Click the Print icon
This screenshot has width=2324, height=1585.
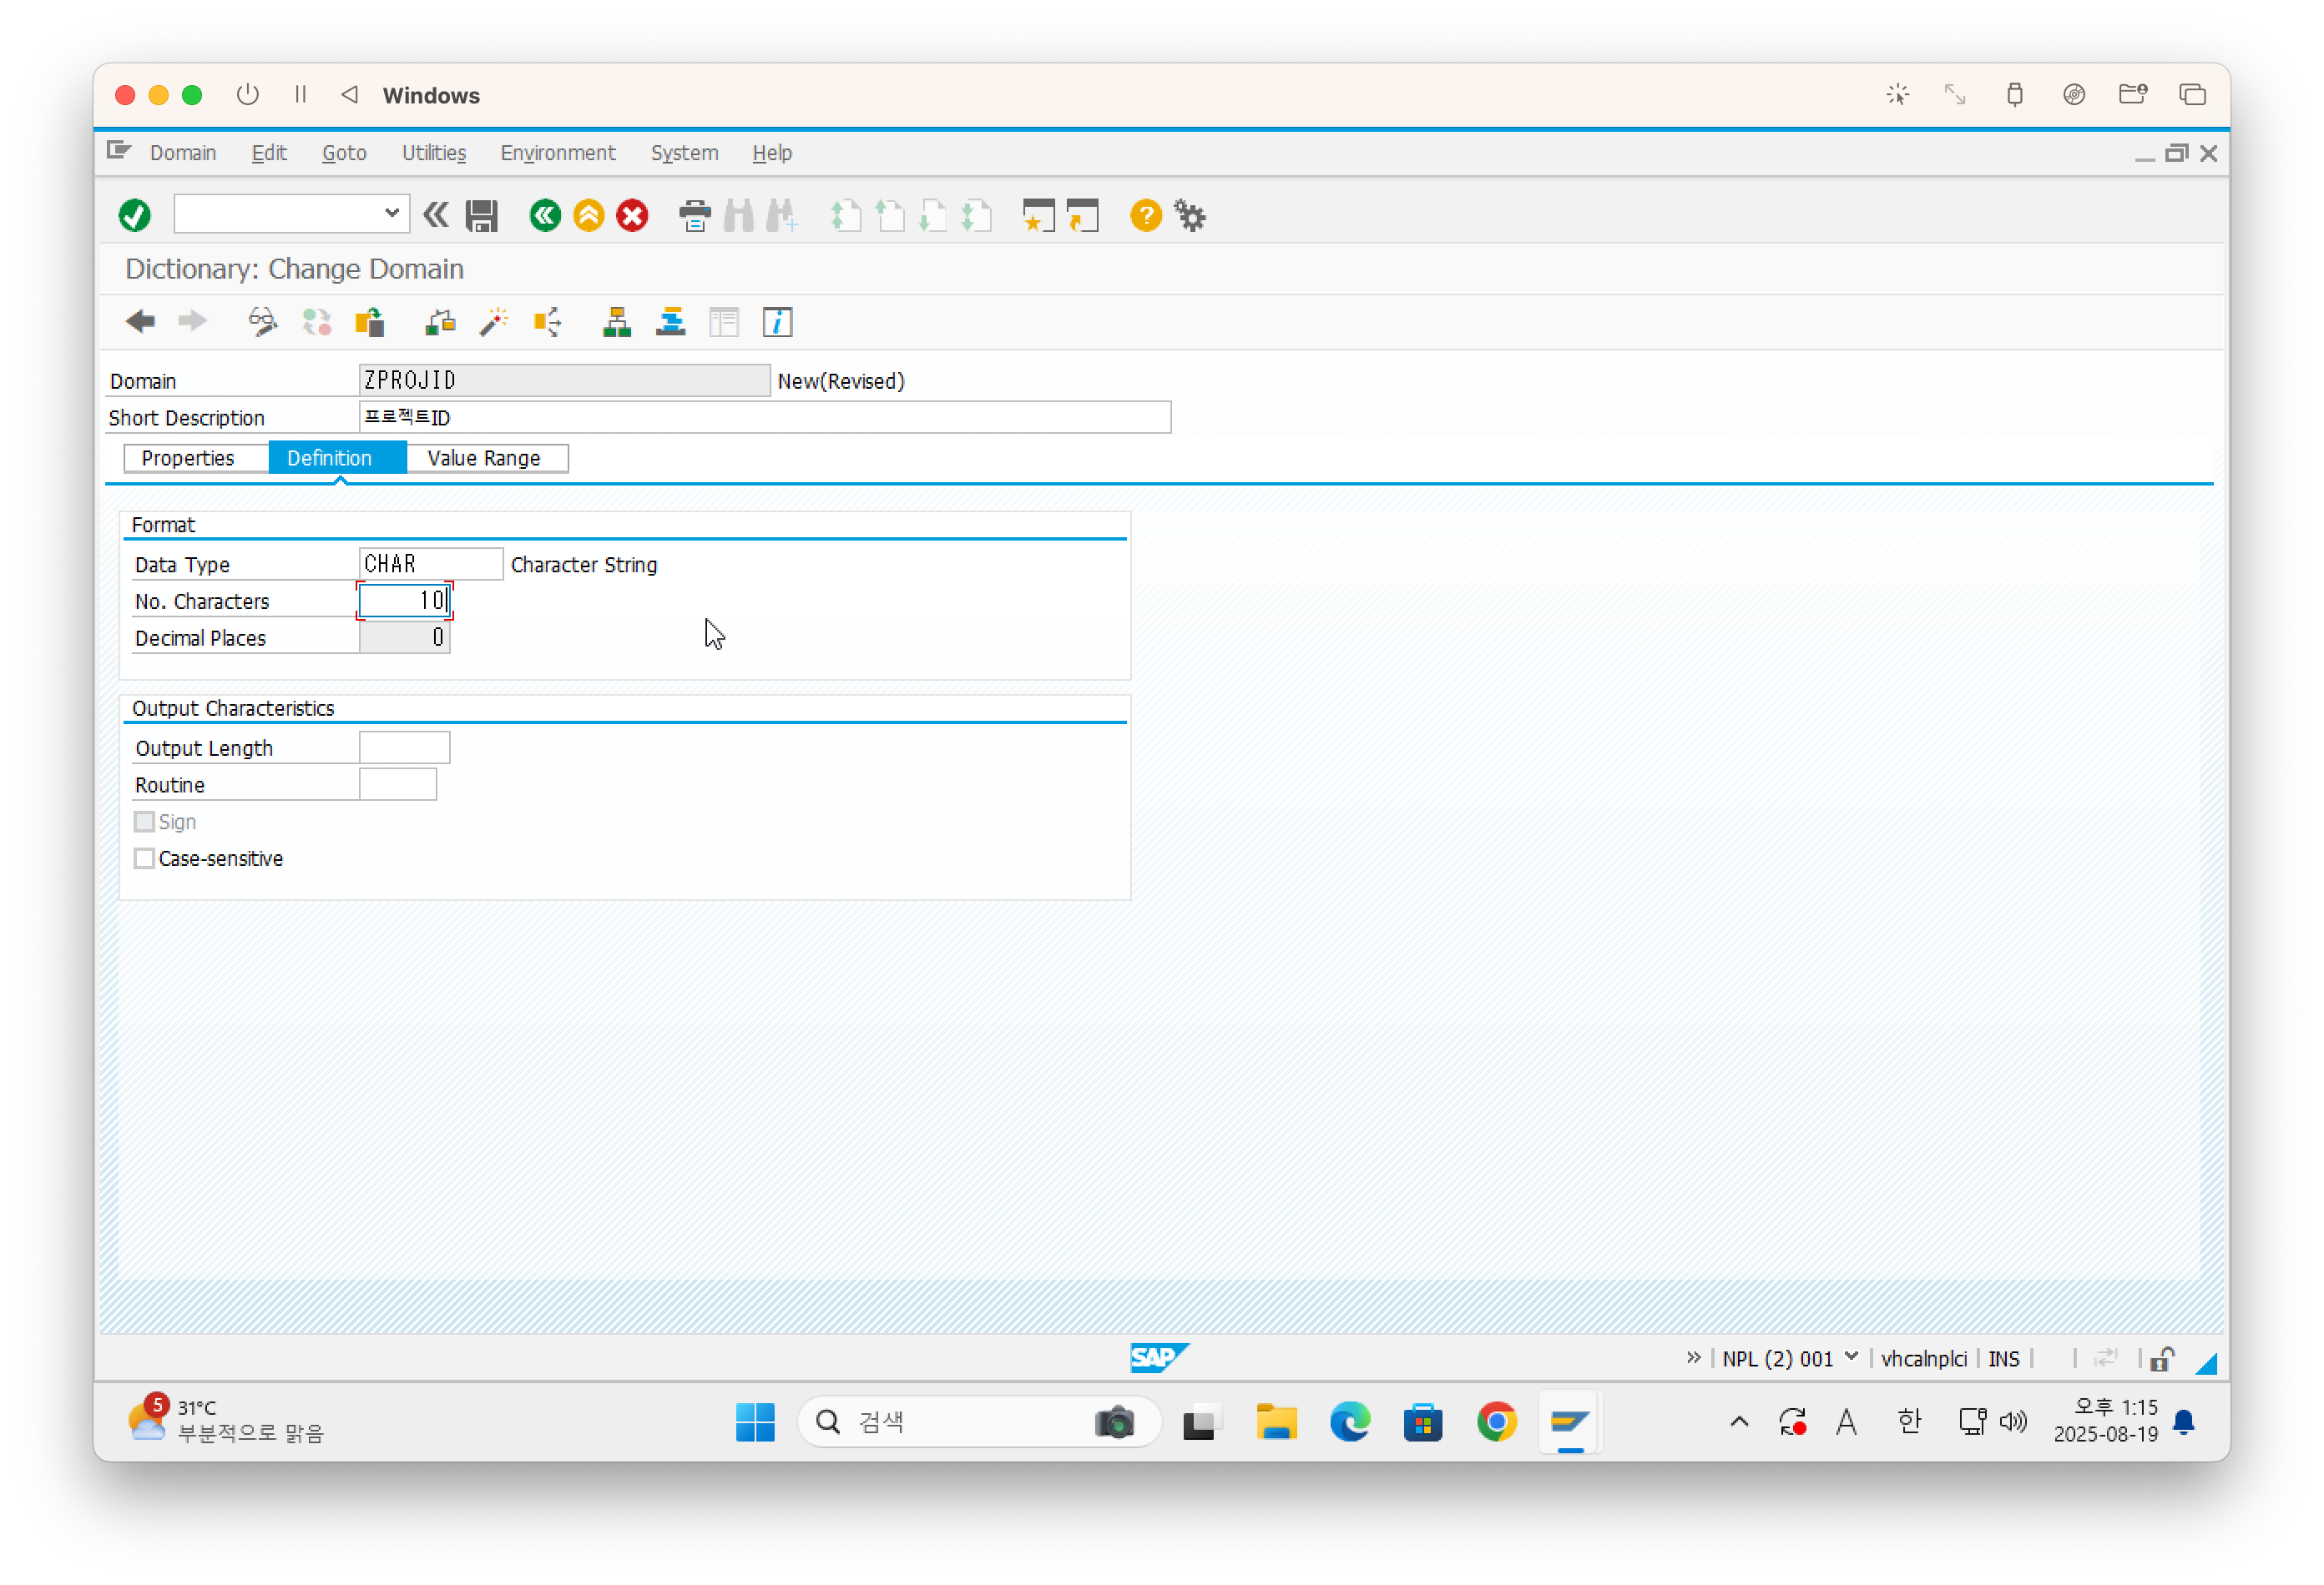(x=694, y=215)
